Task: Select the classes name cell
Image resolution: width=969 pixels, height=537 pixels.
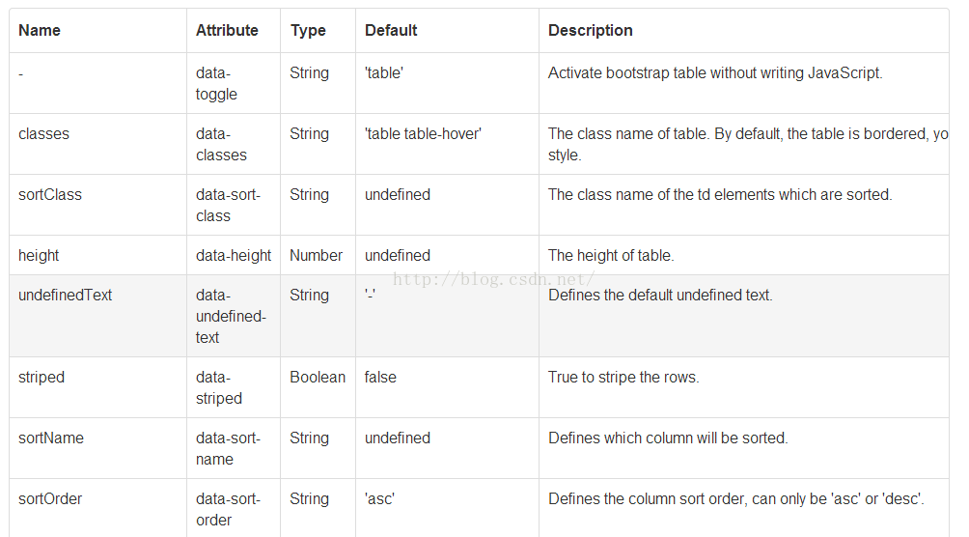Action: coord(43,133)
